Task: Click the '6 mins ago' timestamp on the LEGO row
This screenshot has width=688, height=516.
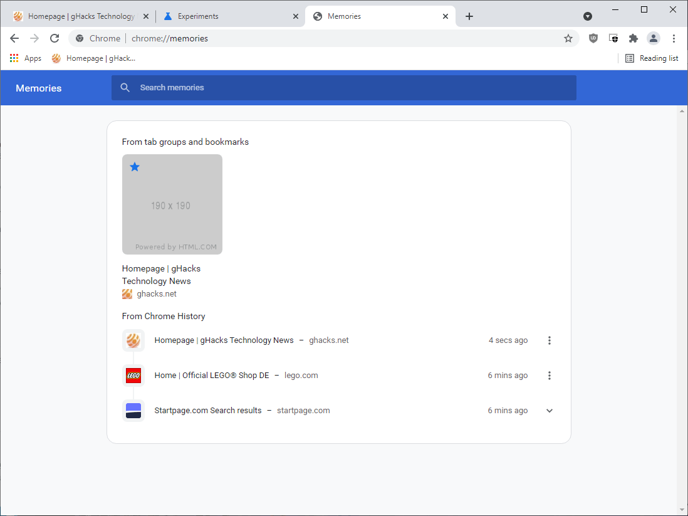Action: click(x=508, y=376)
